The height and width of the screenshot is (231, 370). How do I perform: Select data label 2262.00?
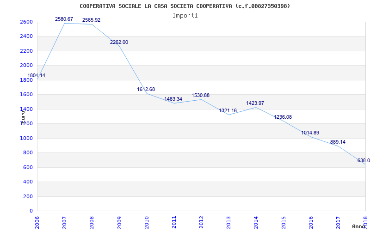119,42
